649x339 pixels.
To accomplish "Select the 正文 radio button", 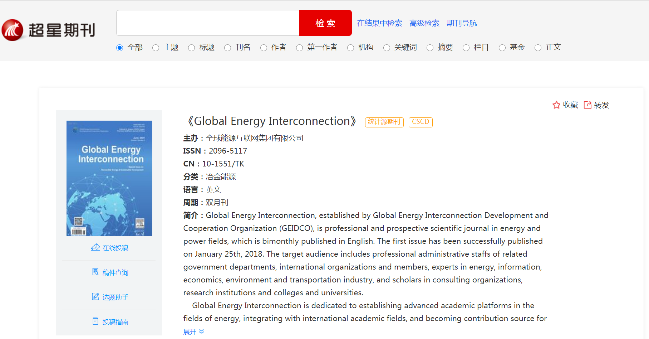I will [538, 48].
